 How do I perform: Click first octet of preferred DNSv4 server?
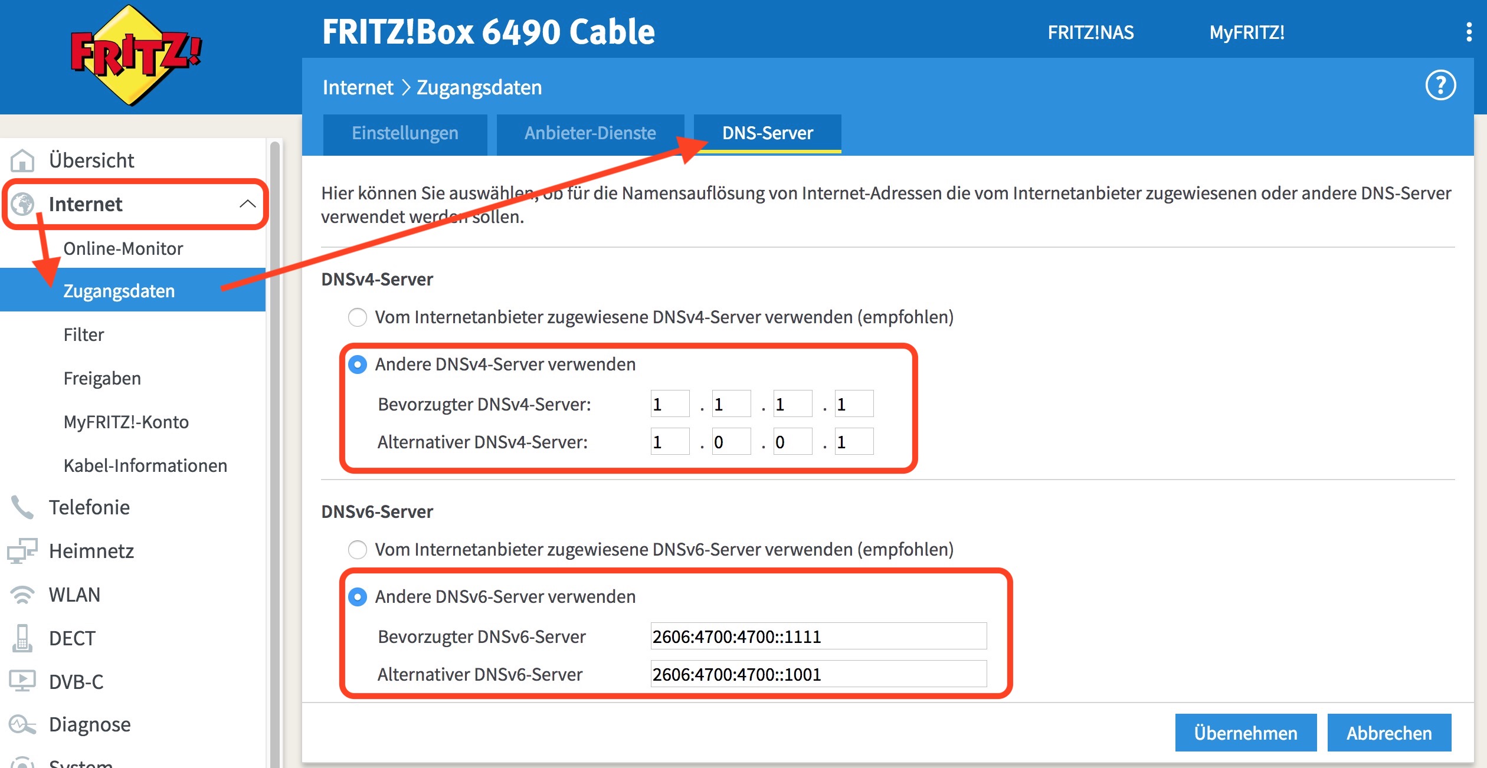pyautogui.click(x=670, y=404)
